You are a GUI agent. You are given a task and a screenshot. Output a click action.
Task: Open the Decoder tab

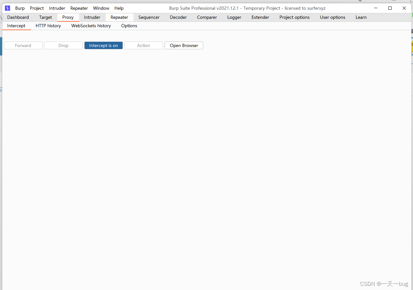(178, 17)
